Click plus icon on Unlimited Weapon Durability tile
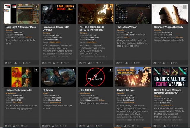Viewport: 190px width, 128px height. coord(185,7)
